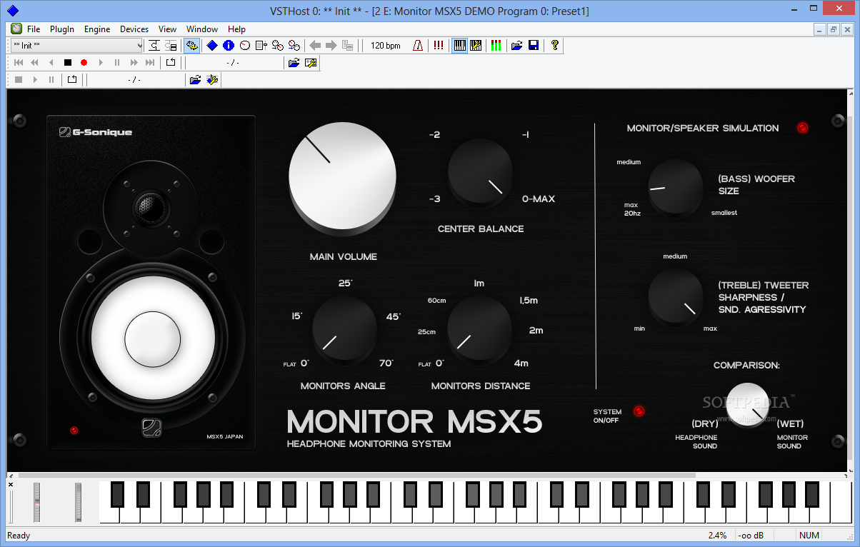Click the open folder icon in player toolbar

(x=294, y=63)
